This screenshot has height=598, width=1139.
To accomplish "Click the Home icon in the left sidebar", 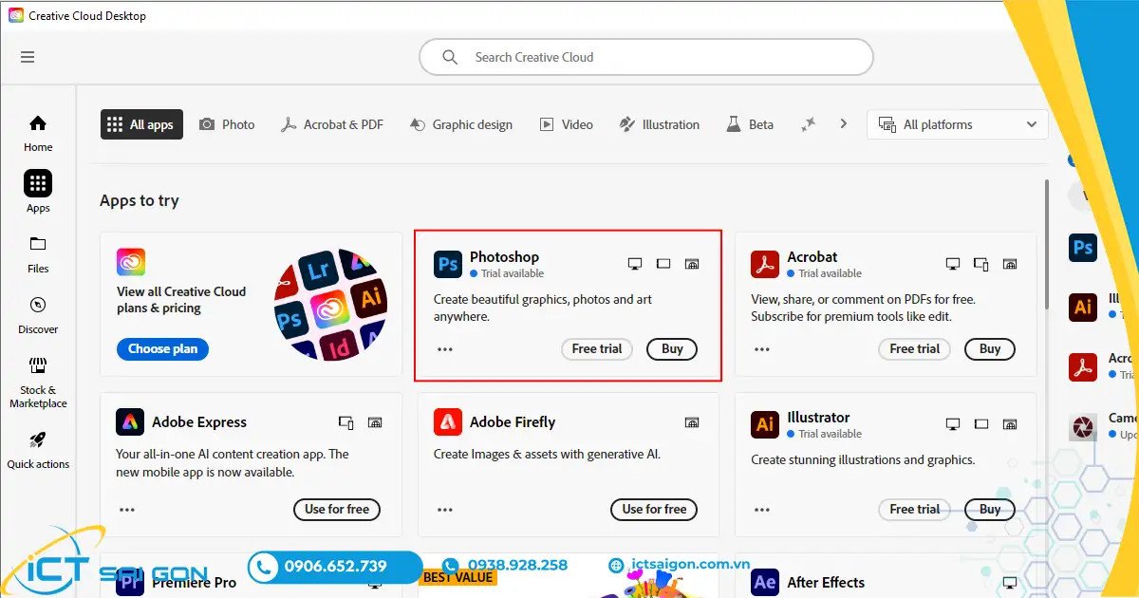I will 37,123.
